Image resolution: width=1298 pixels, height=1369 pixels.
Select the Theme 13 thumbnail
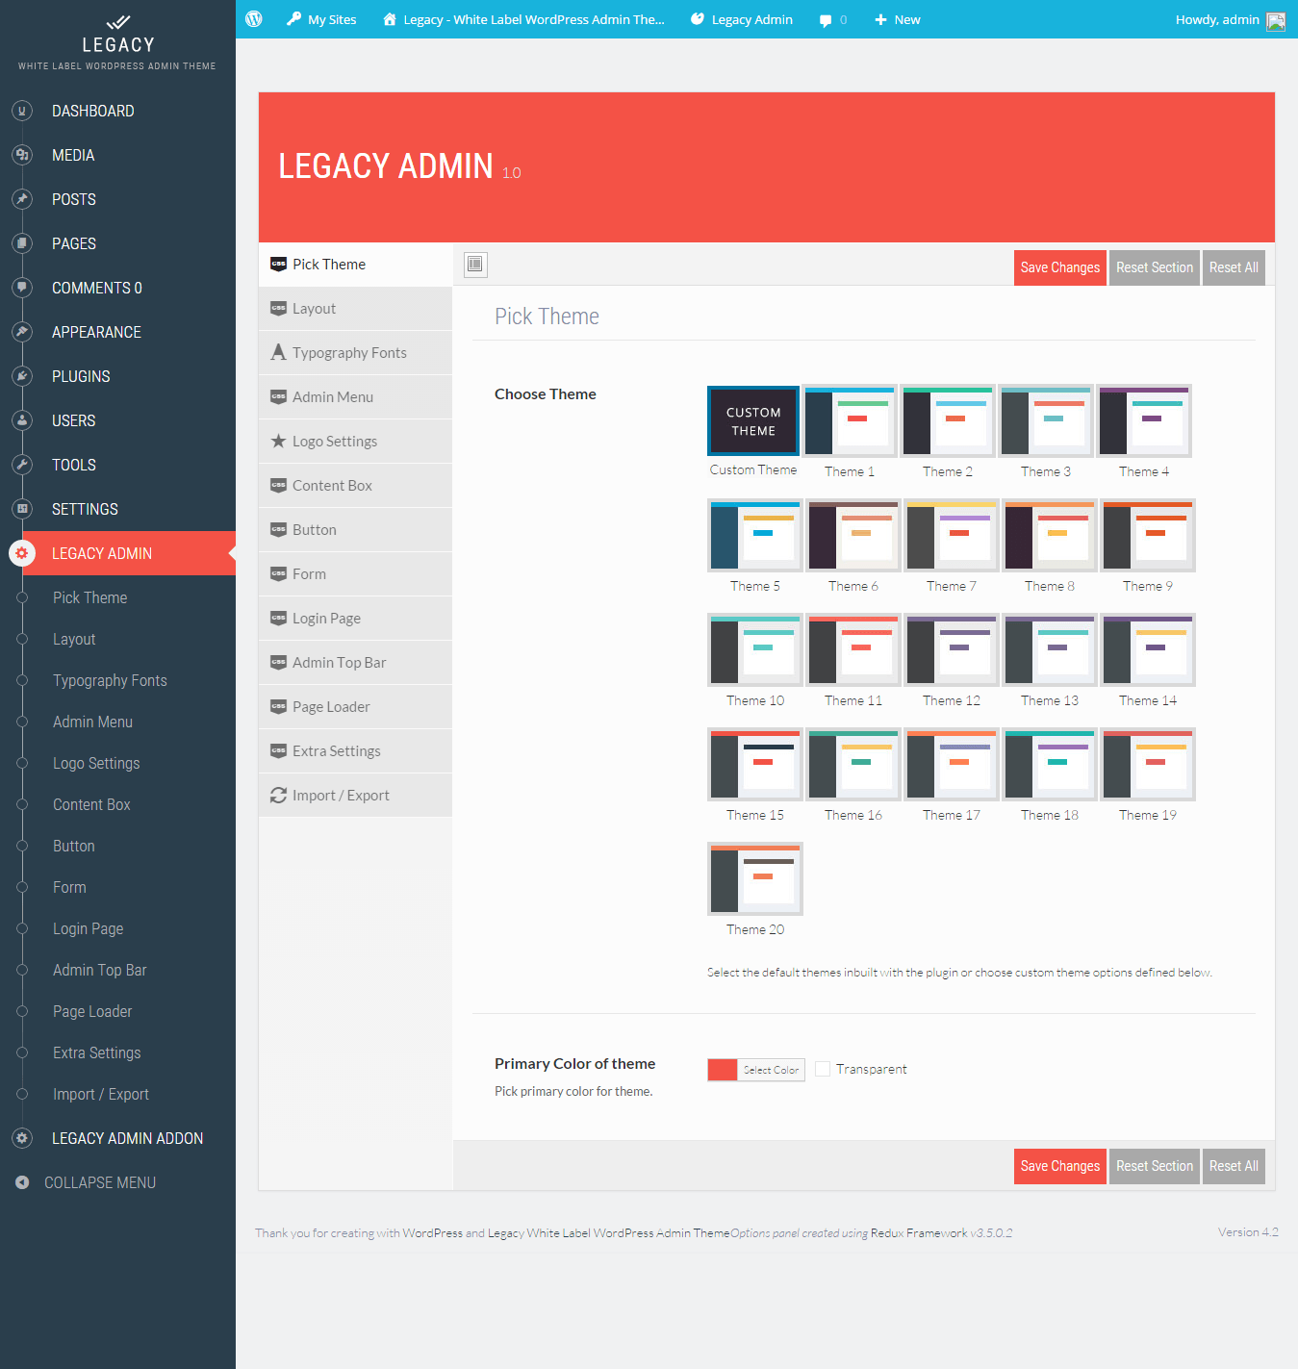coord(1050,650)
